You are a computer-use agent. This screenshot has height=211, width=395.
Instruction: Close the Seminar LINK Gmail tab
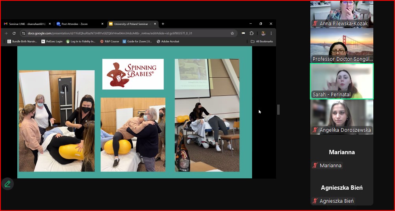point(50,24)
